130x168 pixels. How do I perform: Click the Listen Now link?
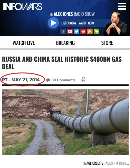[69, 23]
